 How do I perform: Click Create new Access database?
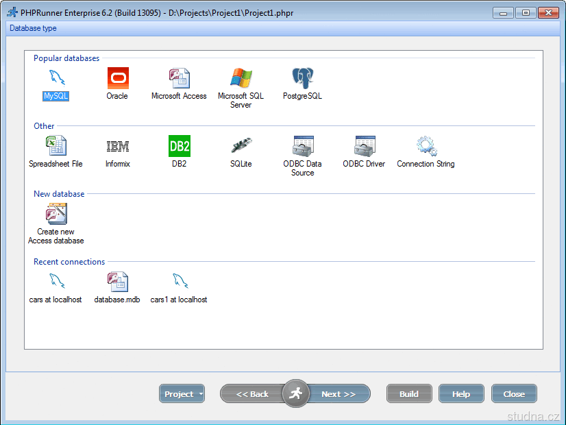click(x=56, y=214)
